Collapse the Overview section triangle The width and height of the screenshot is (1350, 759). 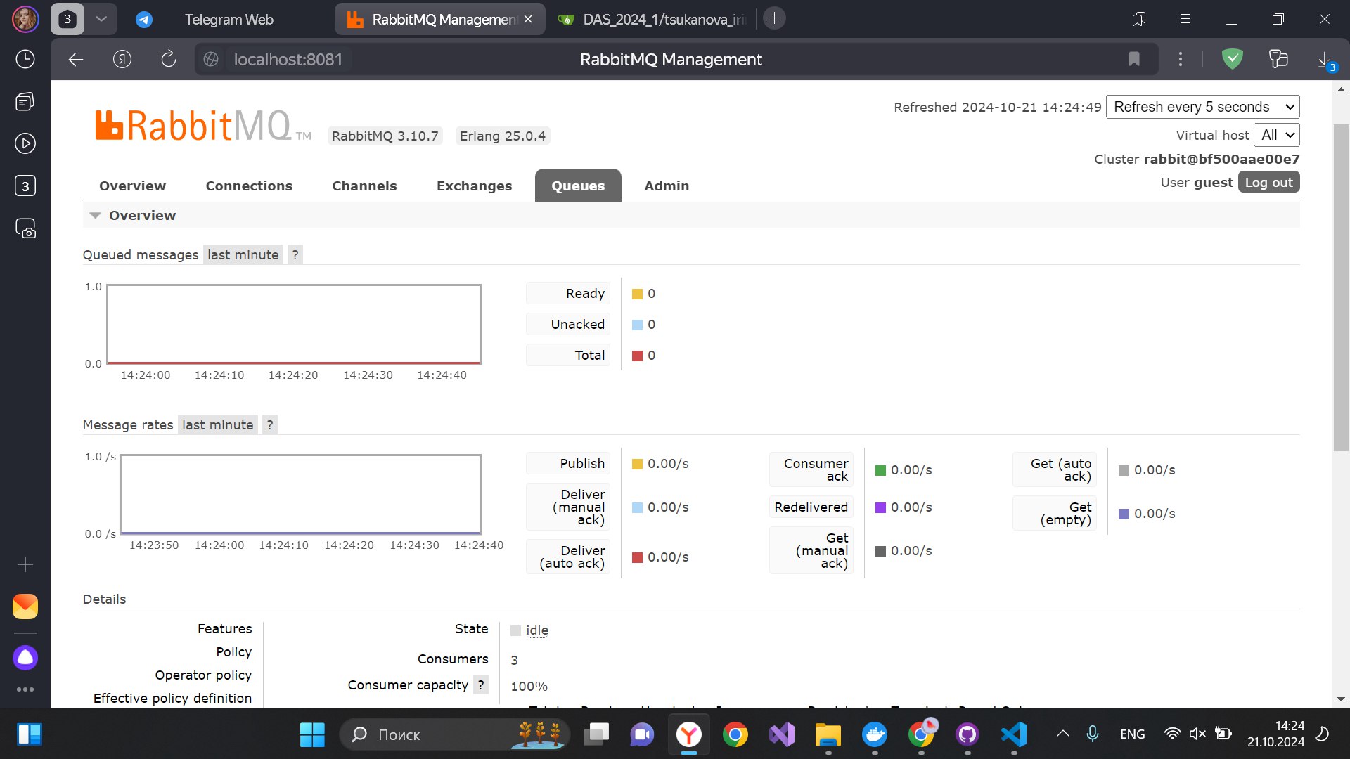[x=96, y=216]
